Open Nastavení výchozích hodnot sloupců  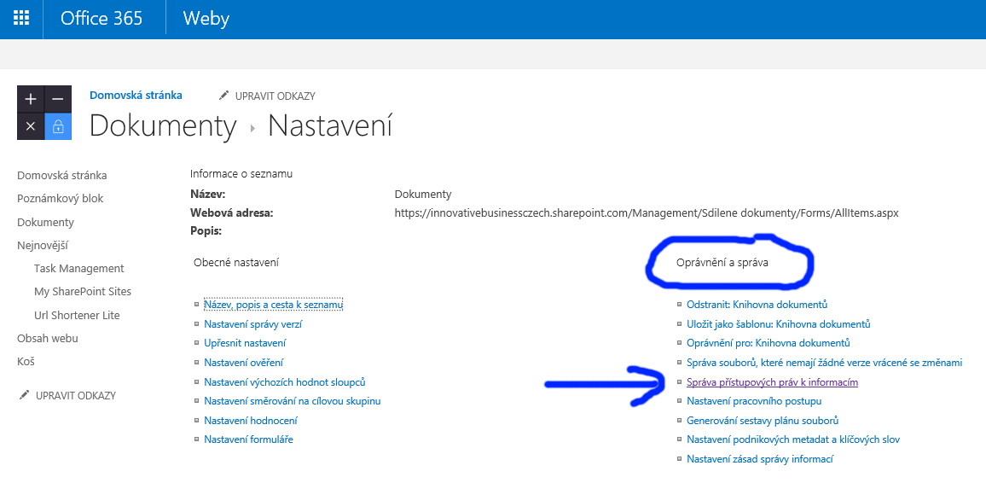pos(285,381)
